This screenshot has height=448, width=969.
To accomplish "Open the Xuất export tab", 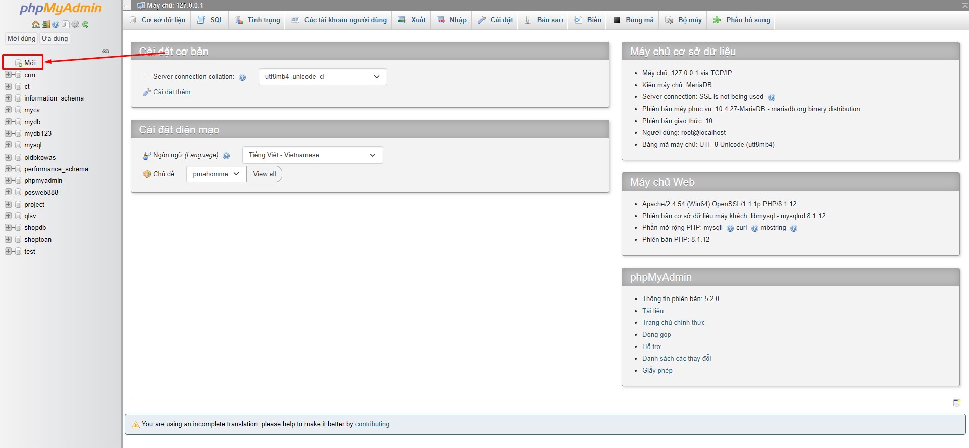I will coord(412,20).
